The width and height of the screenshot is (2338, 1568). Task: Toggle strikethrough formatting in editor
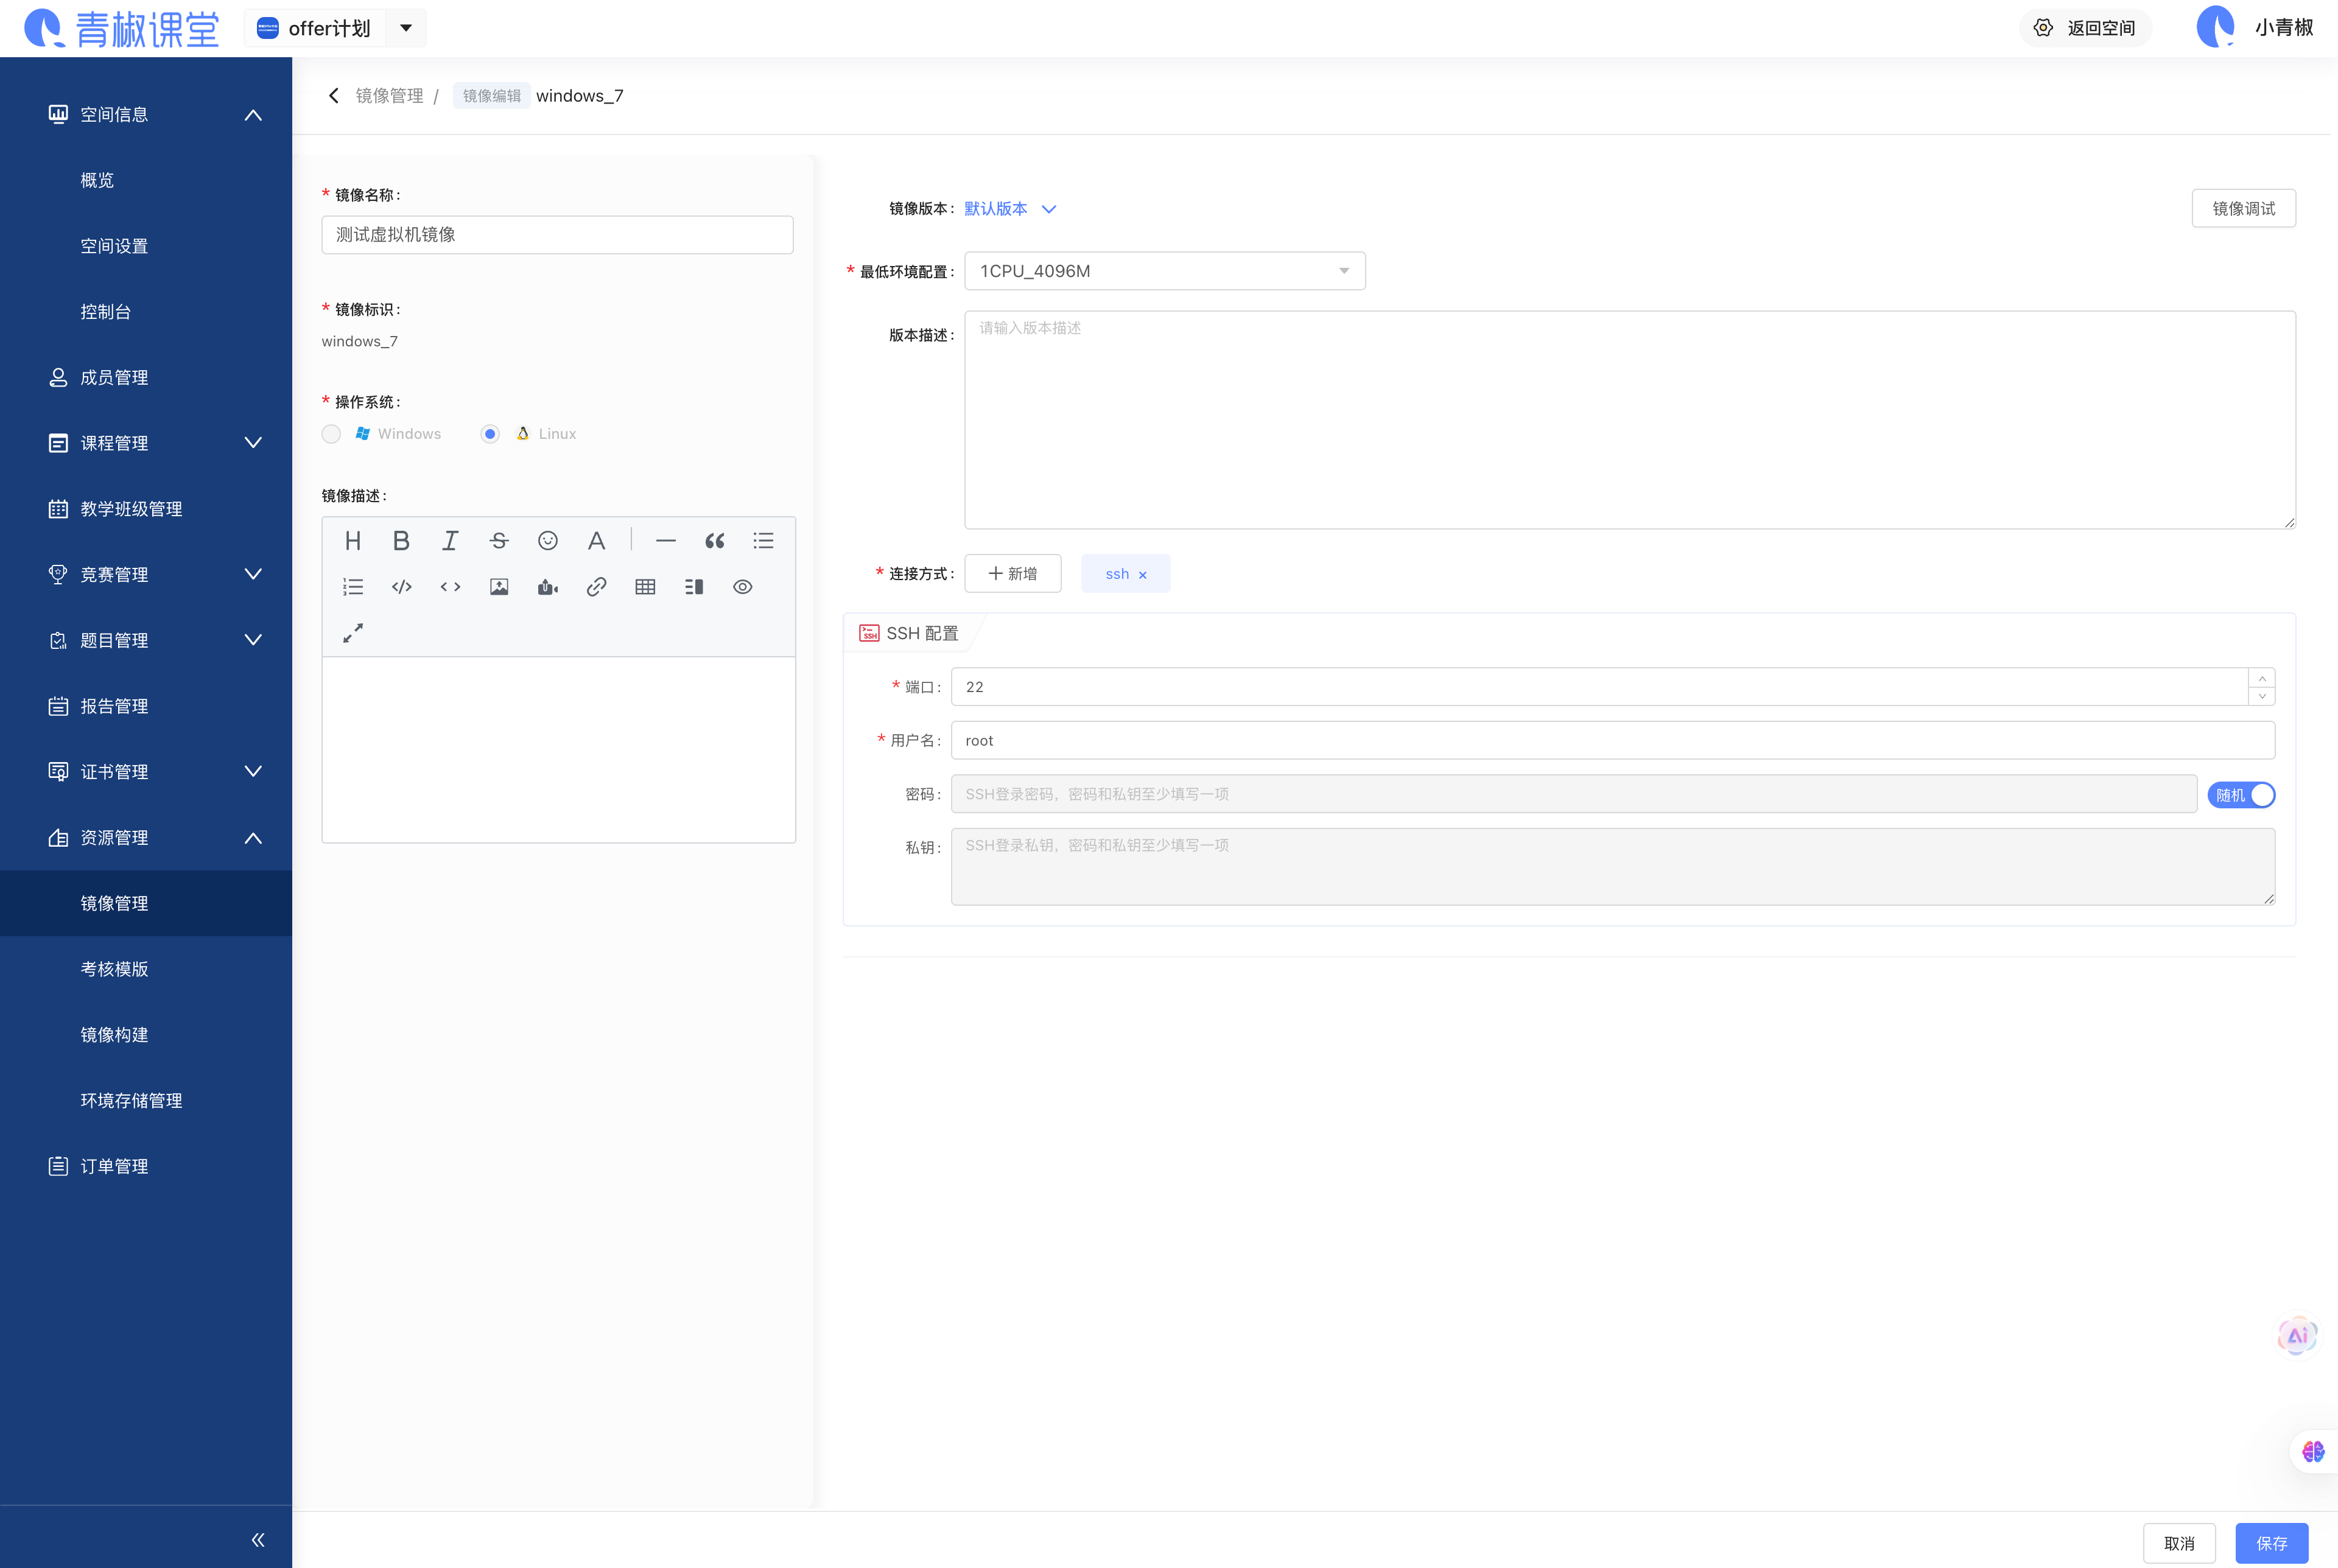[499, 541]
